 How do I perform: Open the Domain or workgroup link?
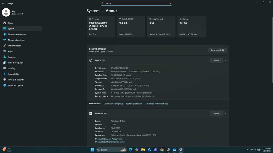[113, 104]
